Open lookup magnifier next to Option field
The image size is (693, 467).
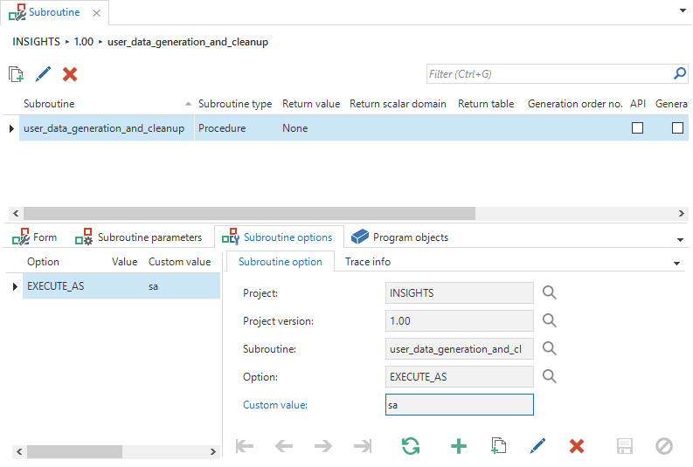coord(549,377)
